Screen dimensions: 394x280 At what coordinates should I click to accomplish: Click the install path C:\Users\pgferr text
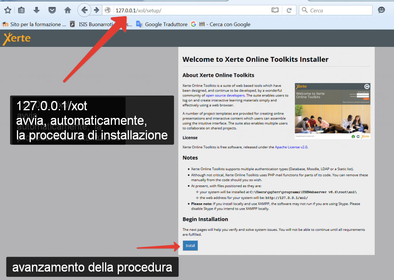pyautogui.click(x=303, y=192)
